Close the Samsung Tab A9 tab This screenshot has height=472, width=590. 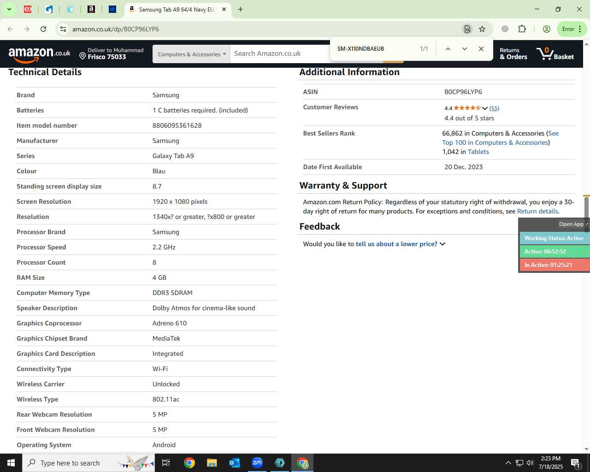pos(224,9)
